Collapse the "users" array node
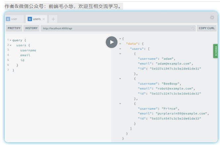Image resolution: width=220 pixels, height=145 pixels. [x=120, y=49]
